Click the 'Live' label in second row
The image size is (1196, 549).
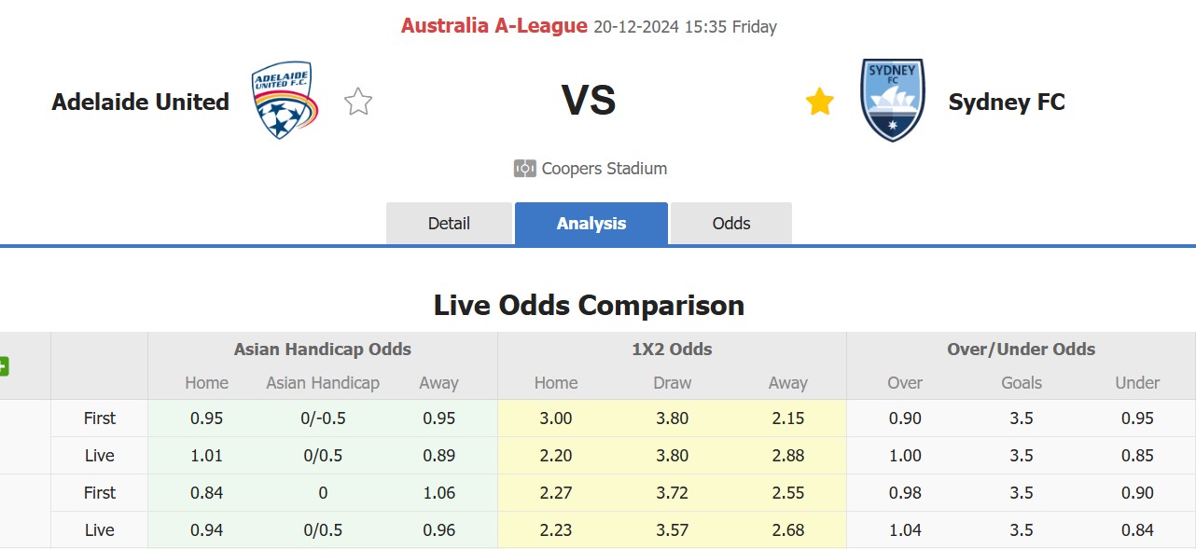tap(99, 456)
